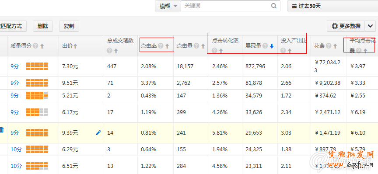378x174 pixels.
Task: Select the 18,157 clicks value
Action: point(185,66)
